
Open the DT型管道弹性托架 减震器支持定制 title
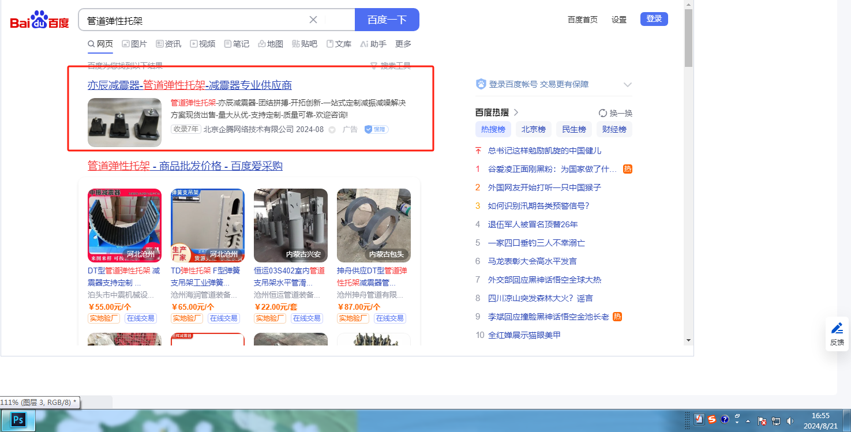(124, 277)
